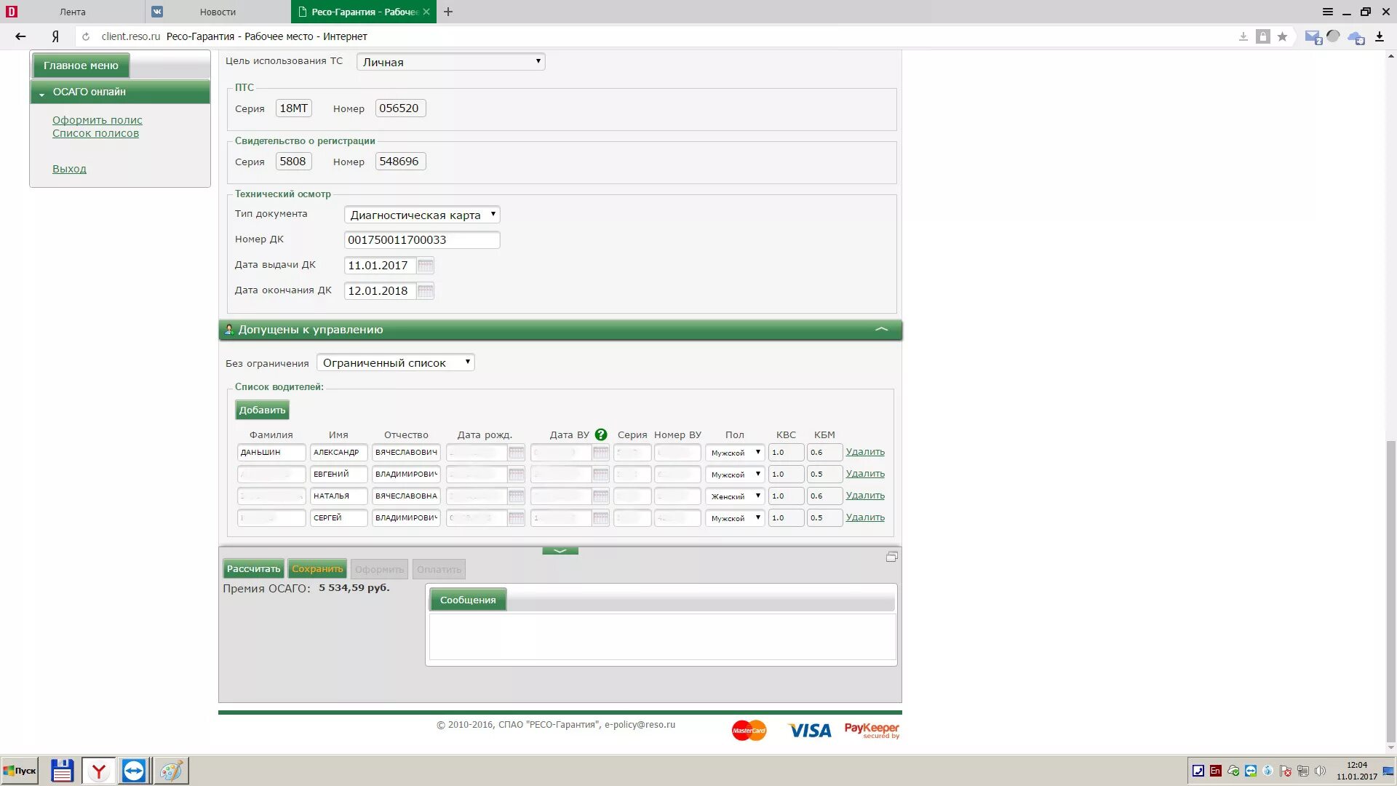Open gender dropdown for driver Евгений
Image resolution: width=1397 pixels, height=786 pixels.
tap(735, 475)
